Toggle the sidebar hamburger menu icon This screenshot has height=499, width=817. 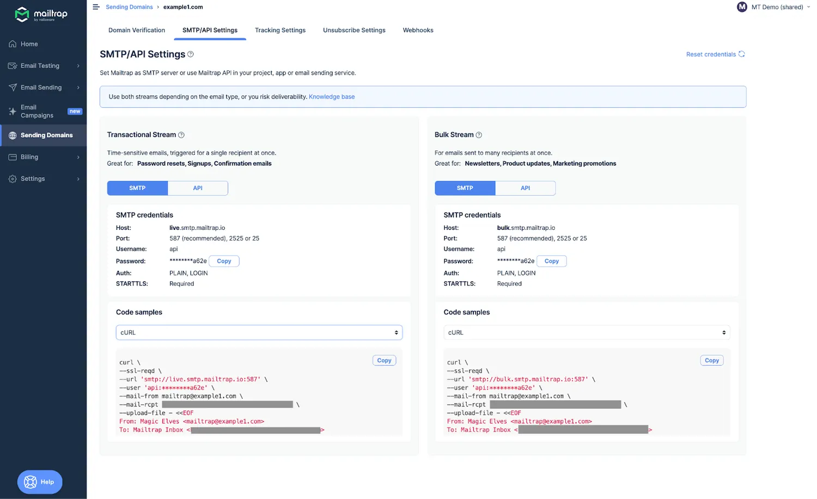96,7
